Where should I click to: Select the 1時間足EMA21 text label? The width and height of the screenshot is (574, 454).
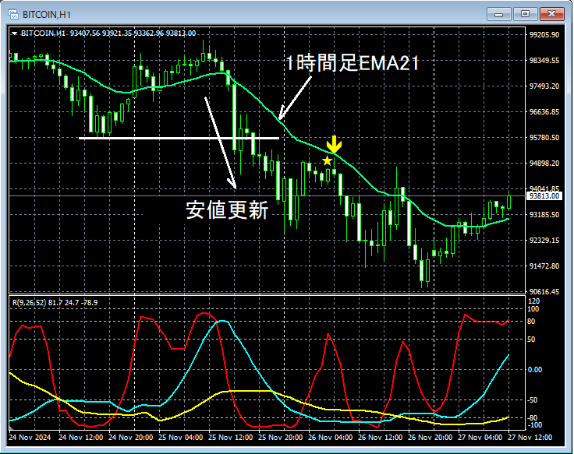353,63
